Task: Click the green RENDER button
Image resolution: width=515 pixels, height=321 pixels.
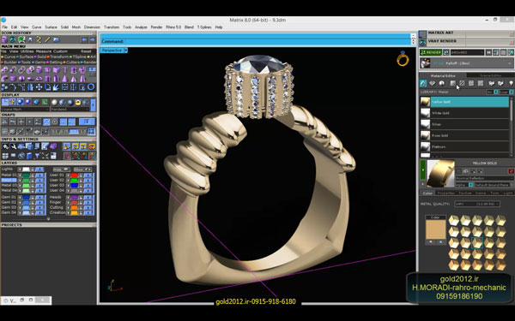Action: [x=431, y=52]
